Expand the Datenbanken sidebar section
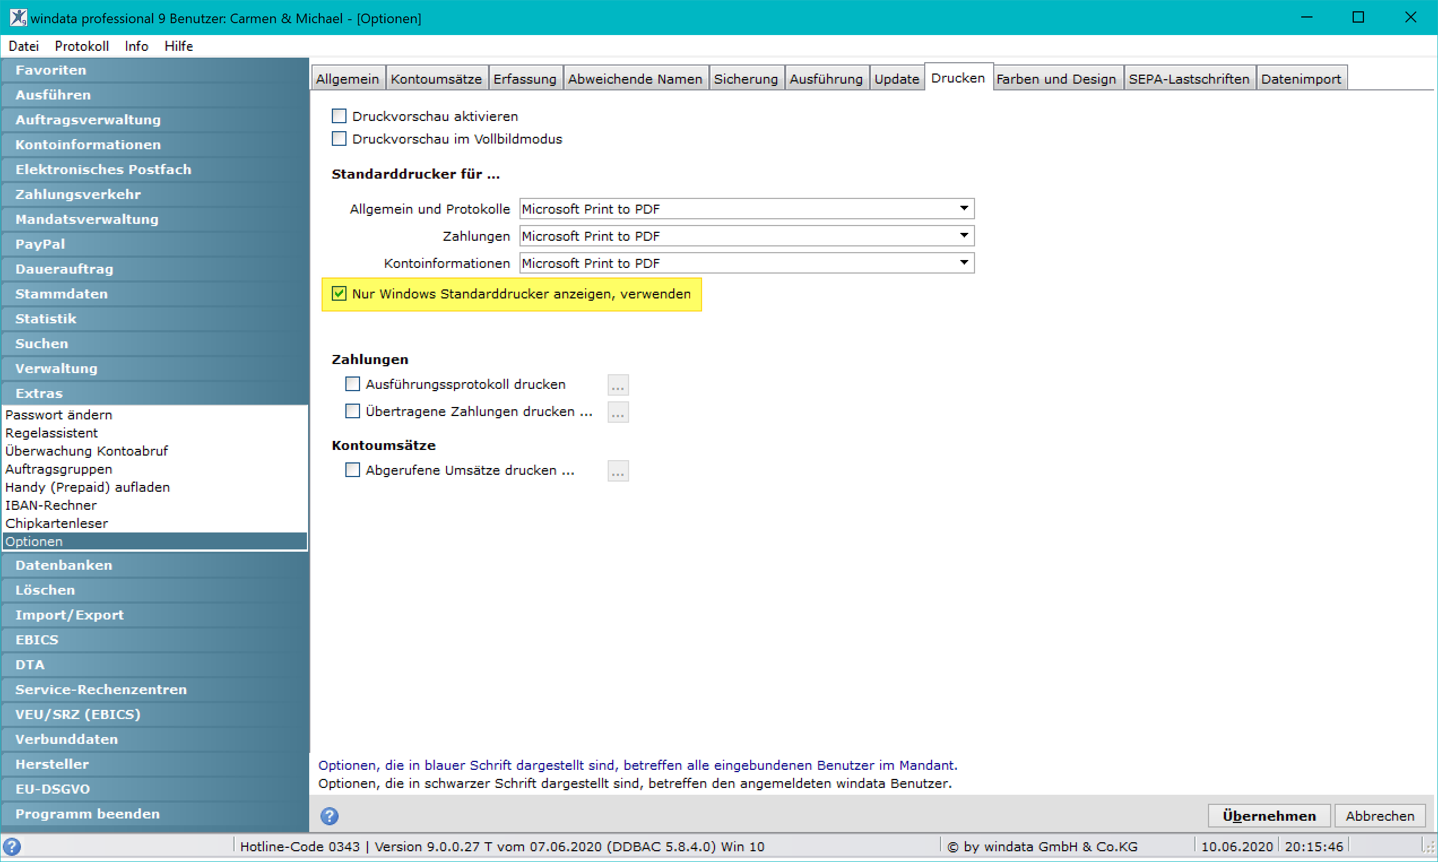The height and width of the screenshot is (862, 1438). 155,565
